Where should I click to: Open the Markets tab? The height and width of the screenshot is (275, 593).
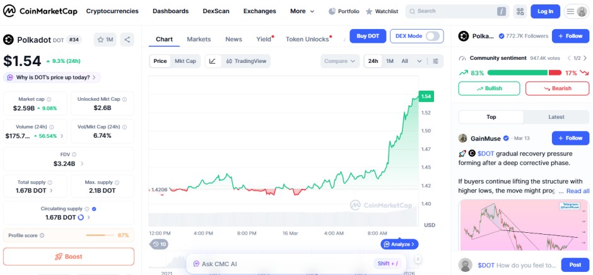click(x=199, y=39)
